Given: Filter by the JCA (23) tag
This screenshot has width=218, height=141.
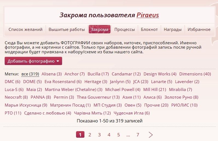Looking at the screenshot, I should pyautogui.click(x=141, y=82).
